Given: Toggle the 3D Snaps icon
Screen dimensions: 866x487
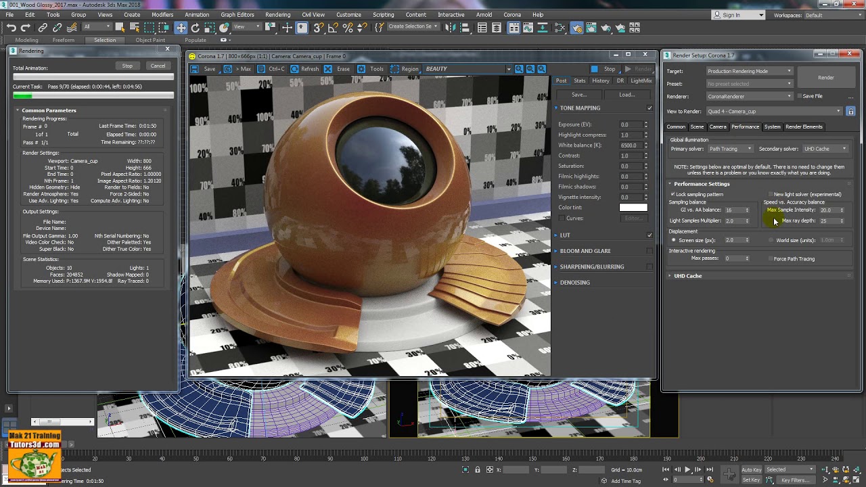Looking at the screenshot, I should [318, 28].
